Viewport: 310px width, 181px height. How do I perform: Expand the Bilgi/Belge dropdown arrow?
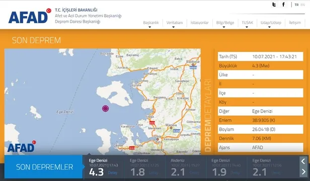(x=224, y=27)
